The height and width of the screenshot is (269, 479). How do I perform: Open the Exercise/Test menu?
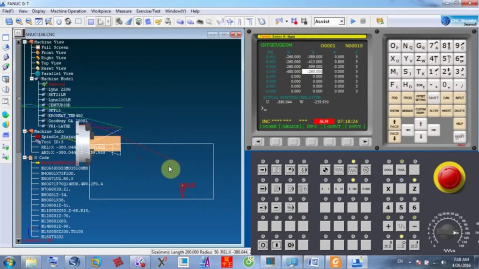(x=148, y=11)
